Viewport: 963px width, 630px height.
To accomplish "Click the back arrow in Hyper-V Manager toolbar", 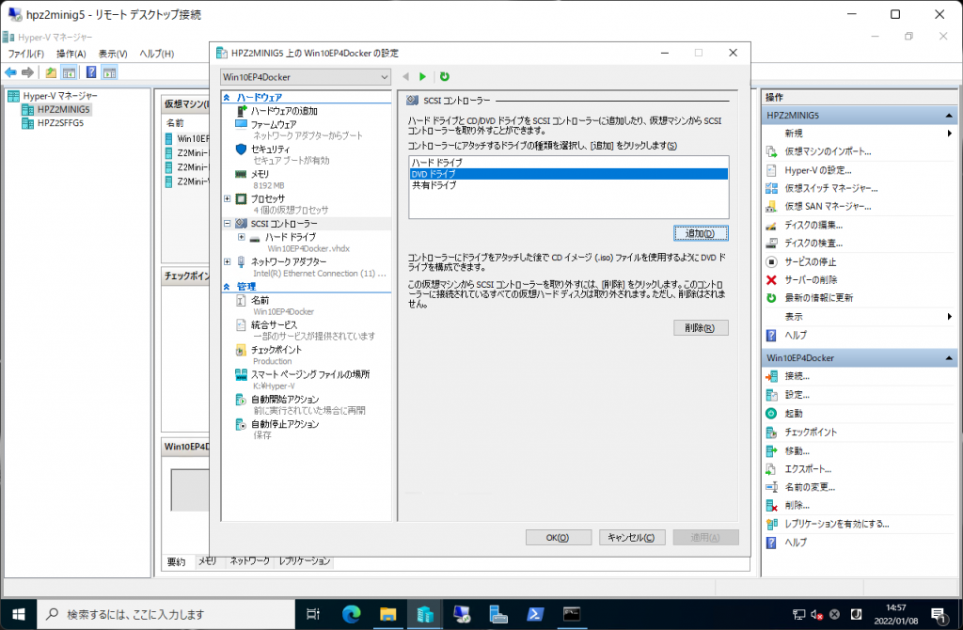I will (x=10, y=72).
